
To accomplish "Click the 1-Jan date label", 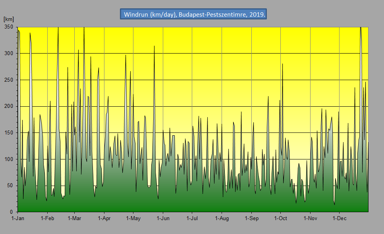I will [x=18, y=218].
